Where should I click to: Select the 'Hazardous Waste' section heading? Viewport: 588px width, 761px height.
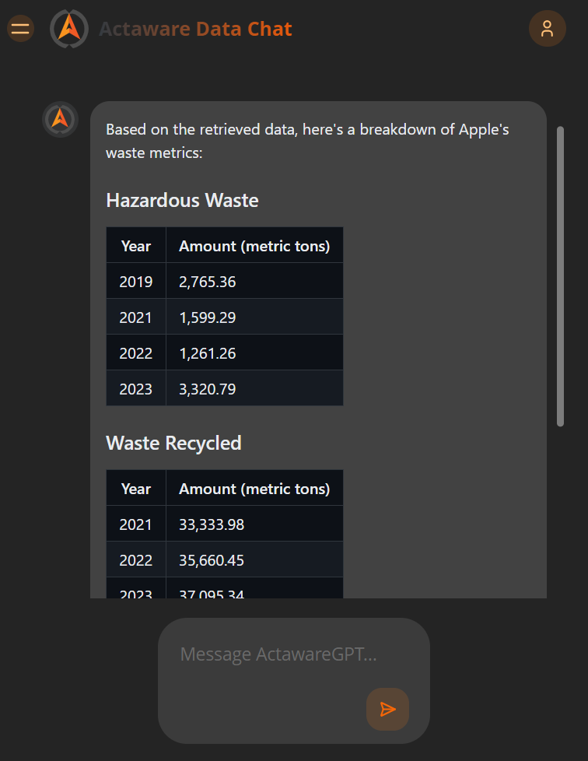pyautogui.click(x=182, y=200)
